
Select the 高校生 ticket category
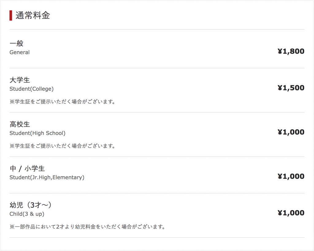pyautogui.click(x=20, y=124)
